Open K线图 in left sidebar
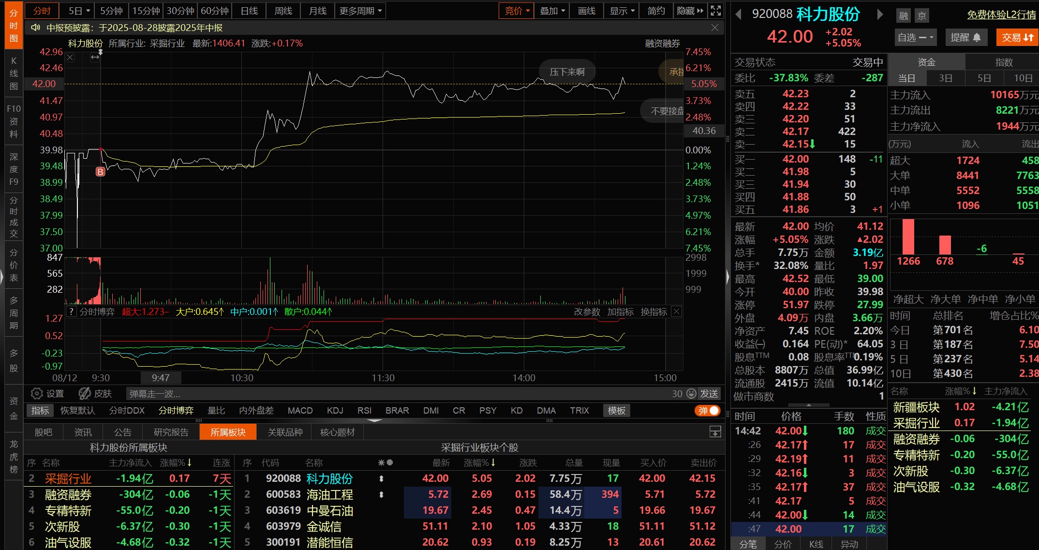The image size is (1039, 550). click(x=14, y=74)
